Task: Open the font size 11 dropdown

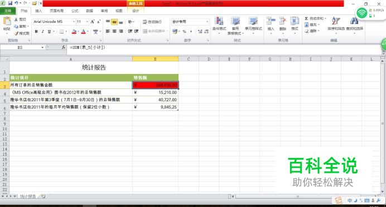Action: tap(87, 22)
